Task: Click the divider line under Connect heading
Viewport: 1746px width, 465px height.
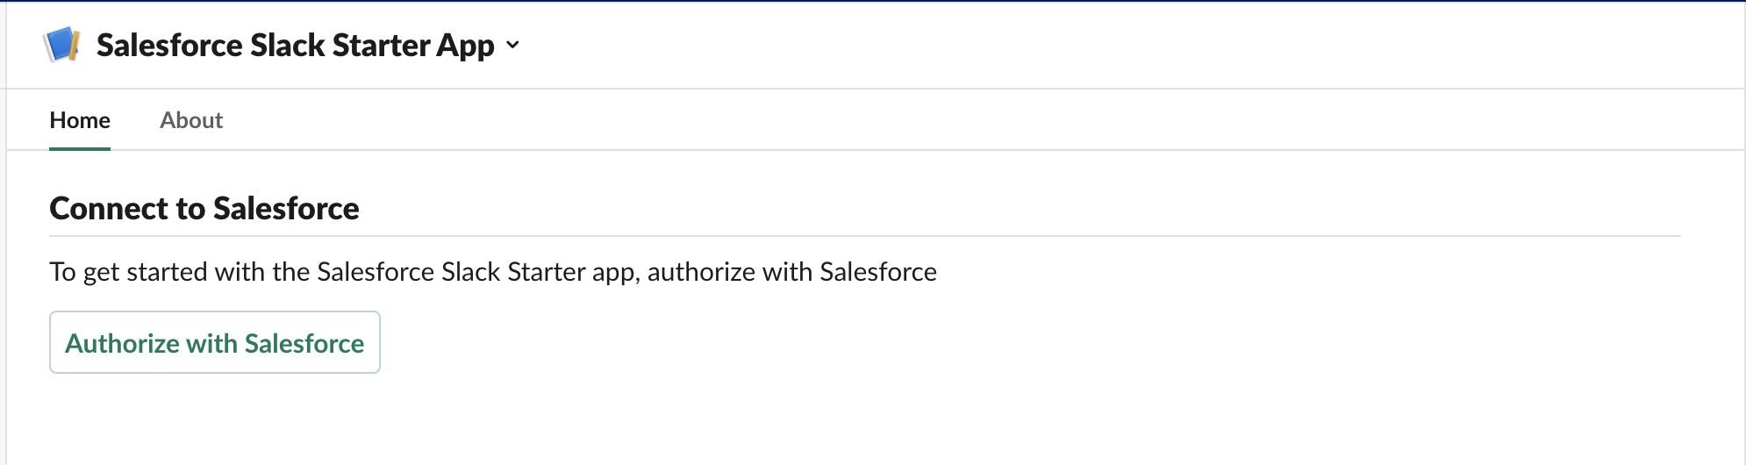Action: pyautogui.click(x=865, y=236)
